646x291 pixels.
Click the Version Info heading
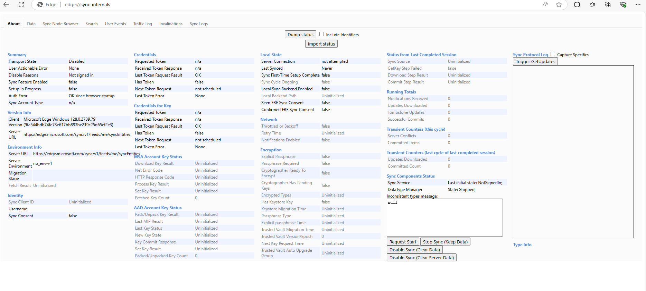coord(19,112)
